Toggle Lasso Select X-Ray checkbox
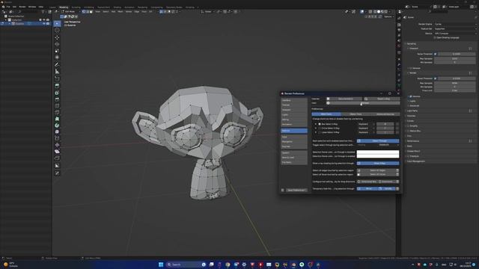This screenshot has width=479, height=269. tap(320, 132)
